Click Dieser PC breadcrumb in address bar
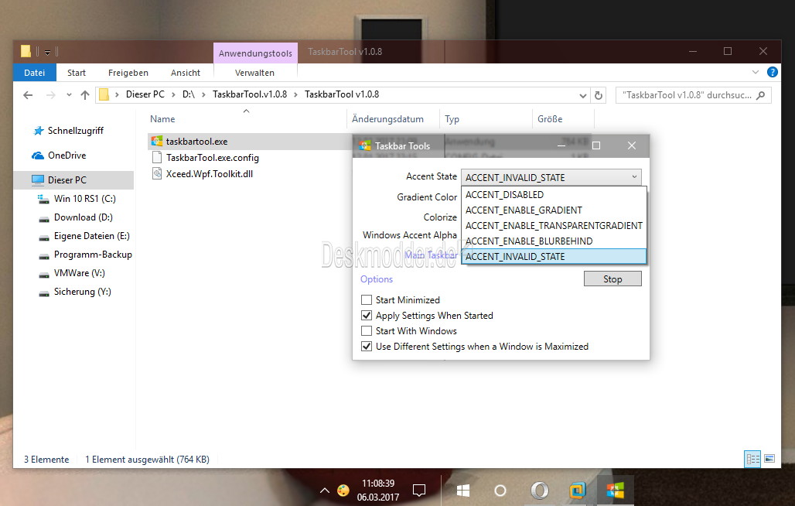Image resolution: width=795 pixels, height=506 pixels. click(x=145, y=94)
